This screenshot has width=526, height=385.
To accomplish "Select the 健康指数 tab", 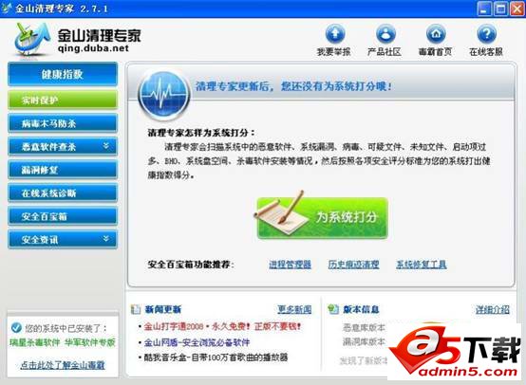I will (63, 74).
